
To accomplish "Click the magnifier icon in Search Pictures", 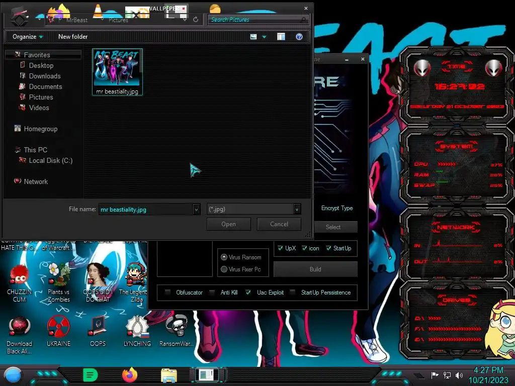I will [303, 20].
